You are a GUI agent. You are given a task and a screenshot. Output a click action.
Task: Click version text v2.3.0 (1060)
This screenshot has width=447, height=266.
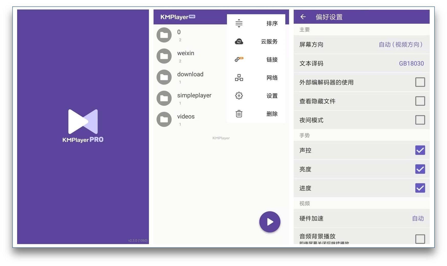coord(138,240)
